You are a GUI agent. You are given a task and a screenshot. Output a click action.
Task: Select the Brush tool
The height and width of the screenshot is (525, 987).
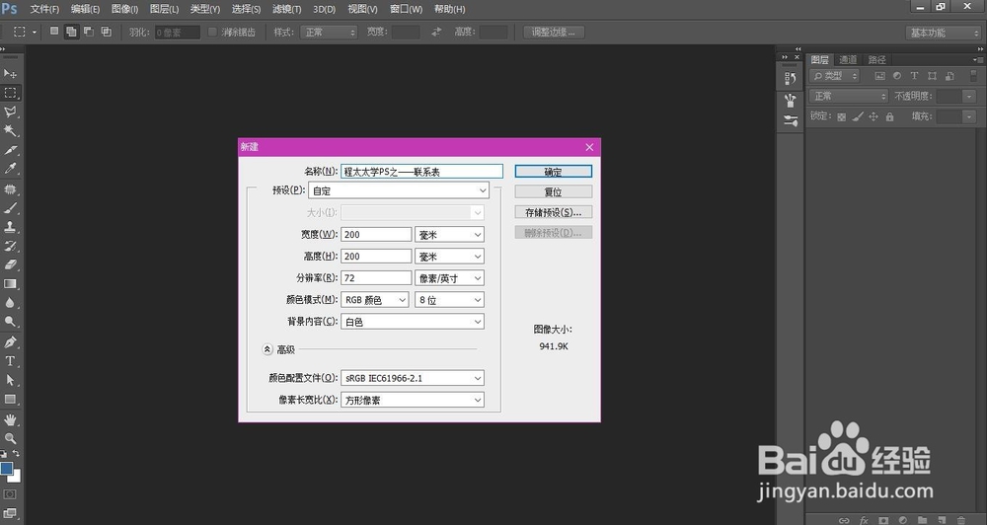point(10,208)
